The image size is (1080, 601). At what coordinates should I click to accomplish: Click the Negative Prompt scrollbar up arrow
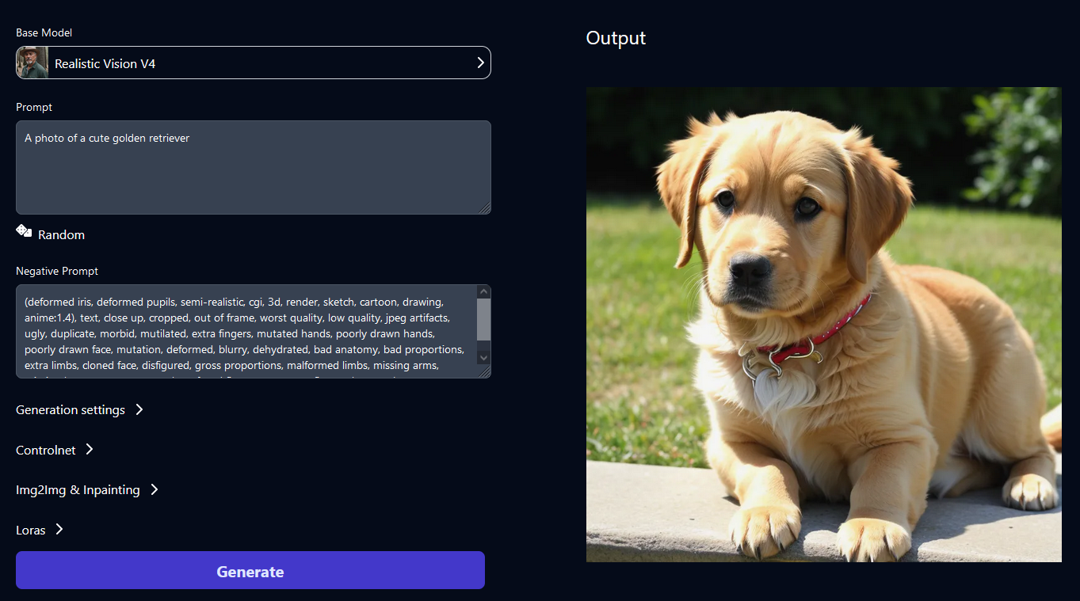click(x=483, y=292)
